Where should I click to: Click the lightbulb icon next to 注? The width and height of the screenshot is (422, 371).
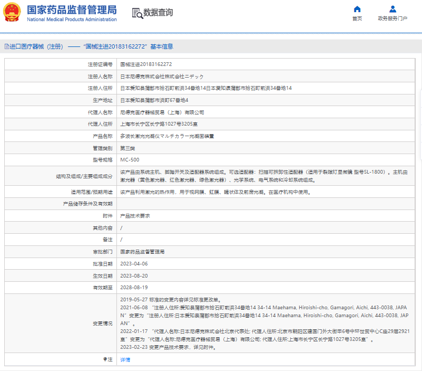pyautogui.click(x=105, y=359)
